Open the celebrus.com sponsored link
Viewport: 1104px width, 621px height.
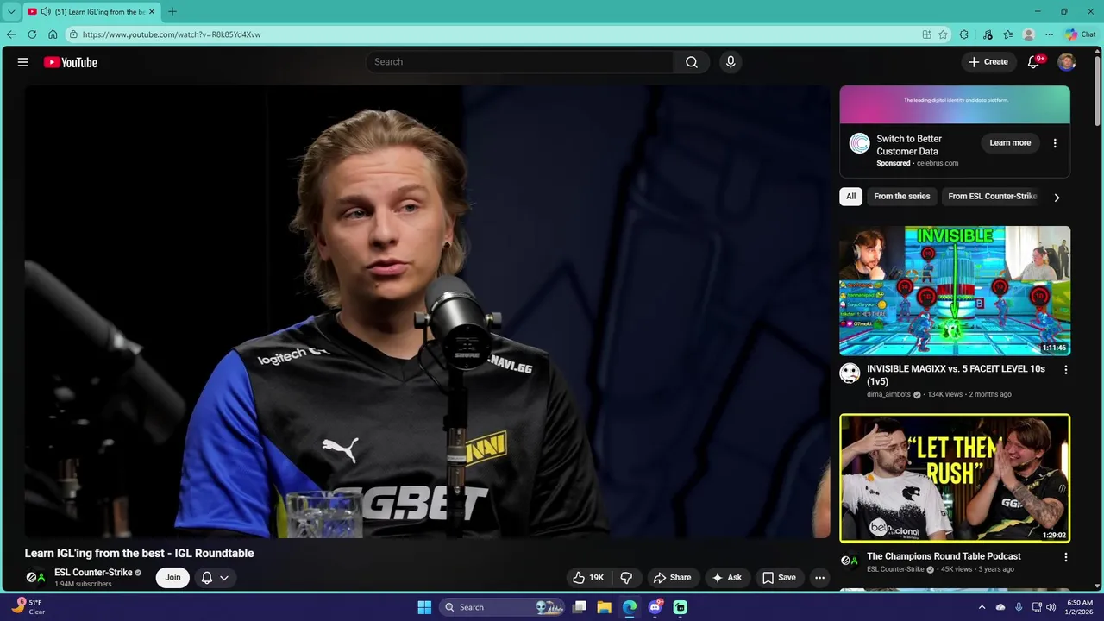(938, 163)
